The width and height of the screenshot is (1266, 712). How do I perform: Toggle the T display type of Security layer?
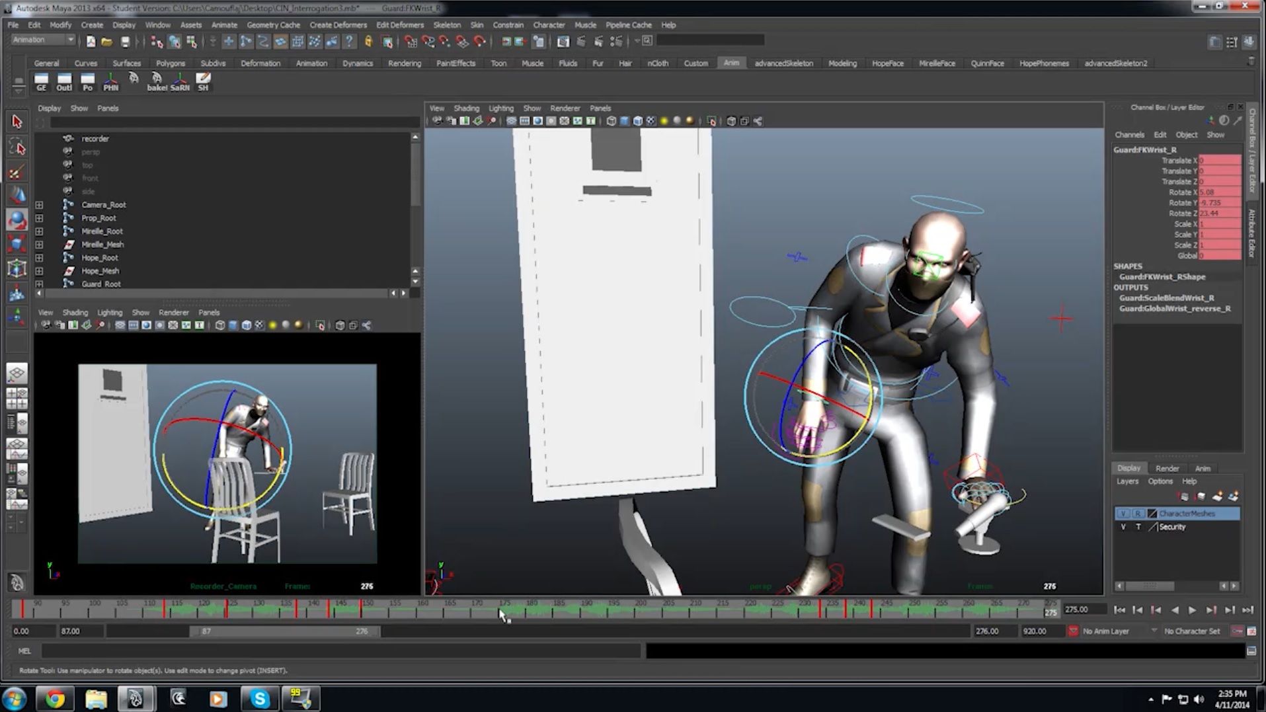(1138, 527)
